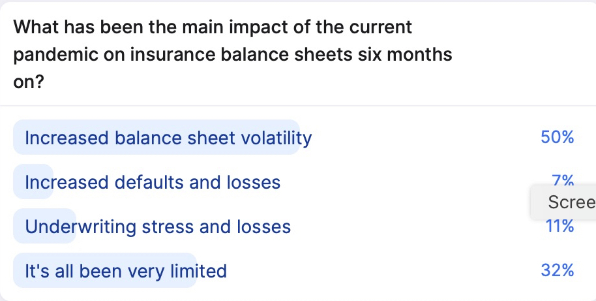Choose the "Increased defaults and losses" answer

pyautogui.click(x=152, y=182)
